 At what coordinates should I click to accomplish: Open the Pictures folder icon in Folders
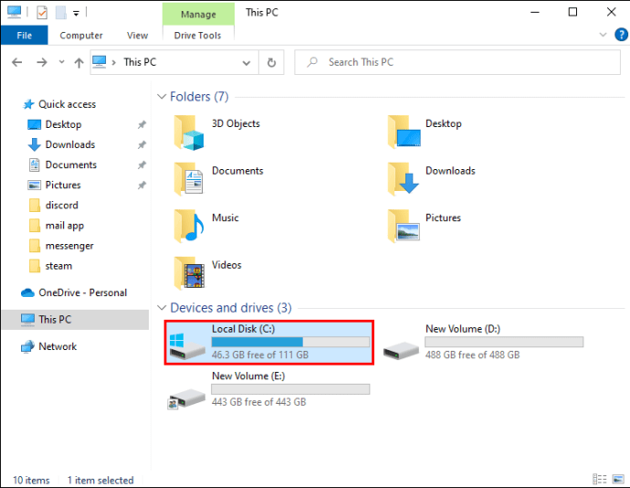[x=404, y=226]
